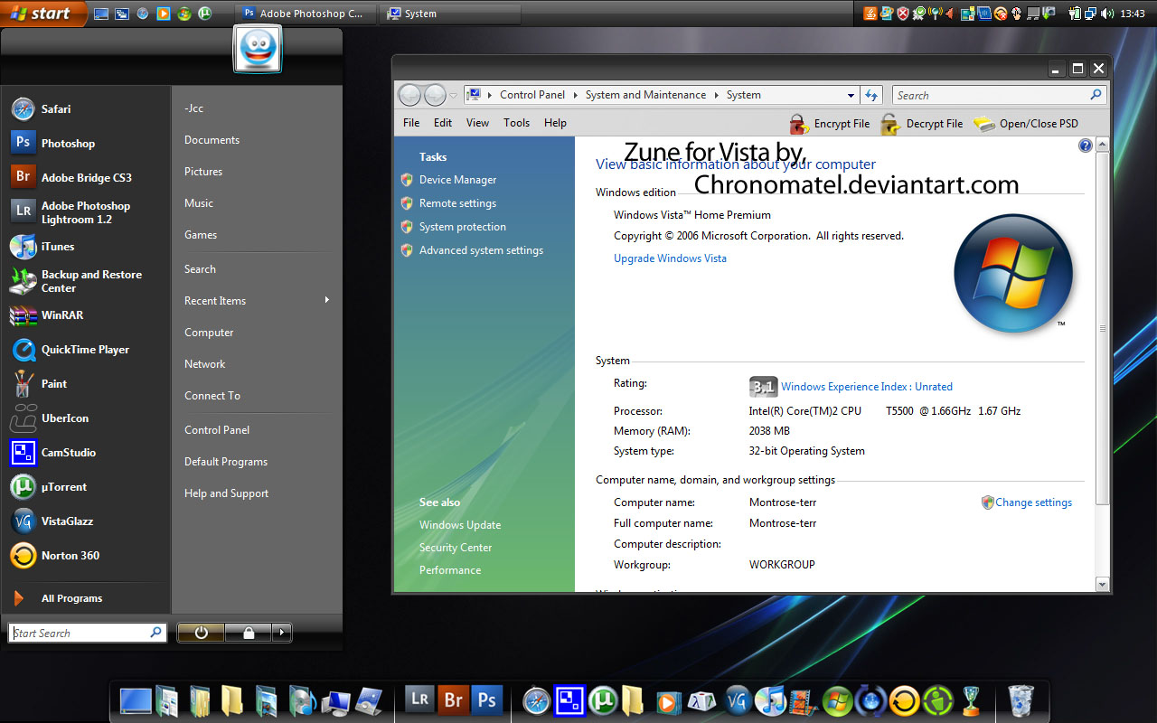Screen dimensions: 1157x723
Task: Switch to Adobe Photoshop taskbar button
Action: [304, 14]
